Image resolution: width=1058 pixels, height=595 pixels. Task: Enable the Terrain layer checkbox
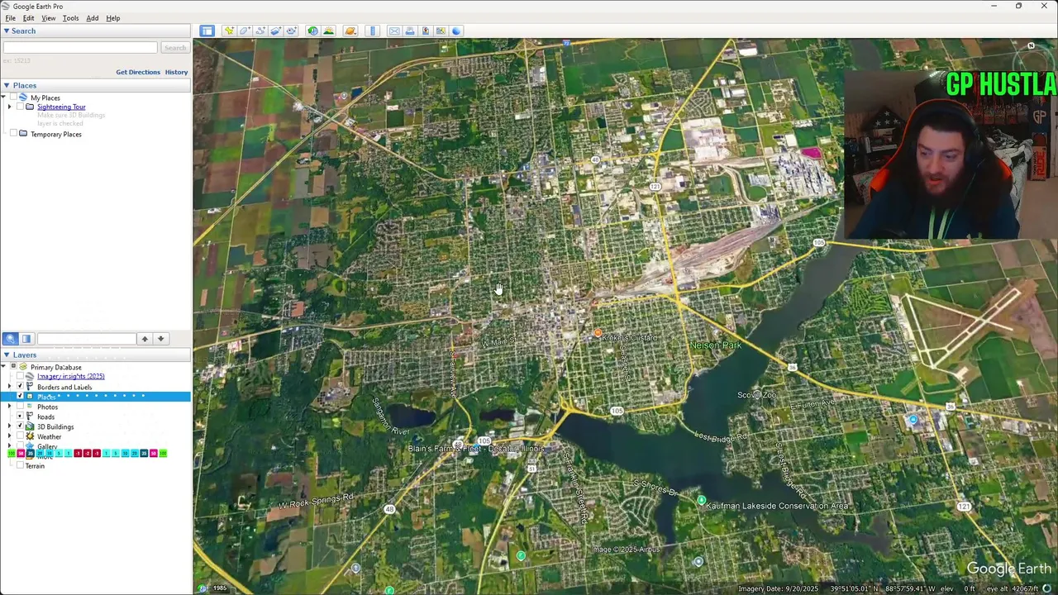pyautogui.click(x=20, y=465)
